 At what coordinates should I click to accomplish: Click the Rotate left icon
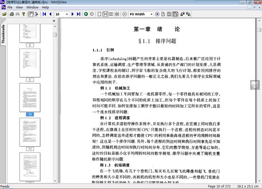182,14
